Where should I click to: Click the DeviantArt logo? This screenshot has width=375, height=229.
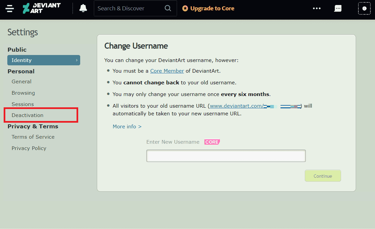click(x=42, y=8)
